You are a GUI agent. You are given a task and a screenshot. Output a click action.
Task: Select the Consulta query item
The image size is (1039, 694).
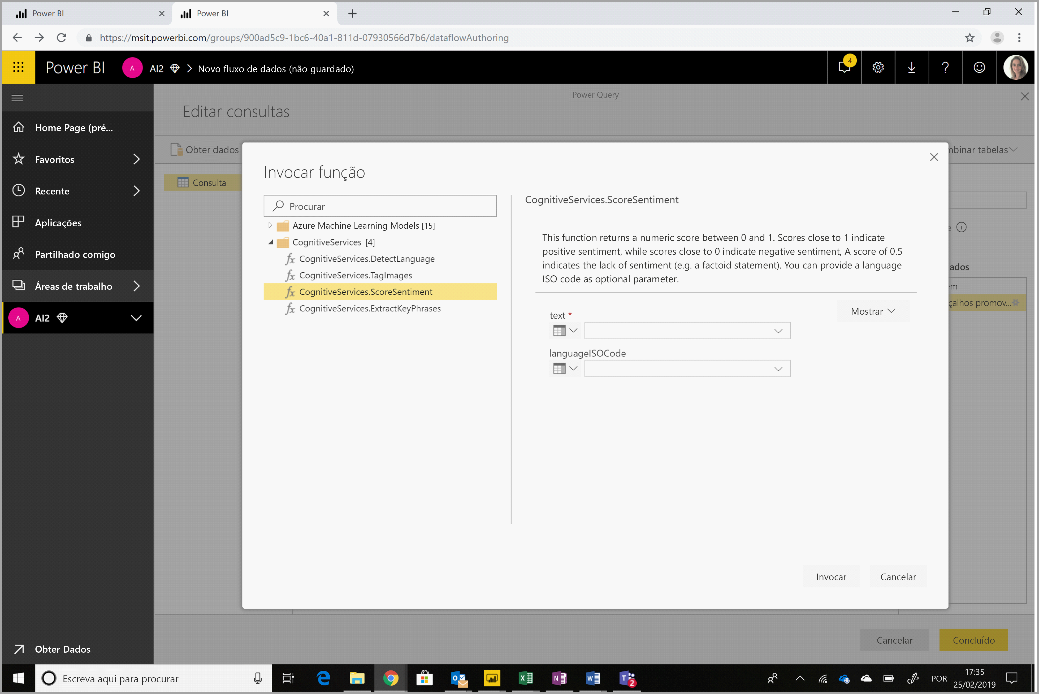pos(203,182)
